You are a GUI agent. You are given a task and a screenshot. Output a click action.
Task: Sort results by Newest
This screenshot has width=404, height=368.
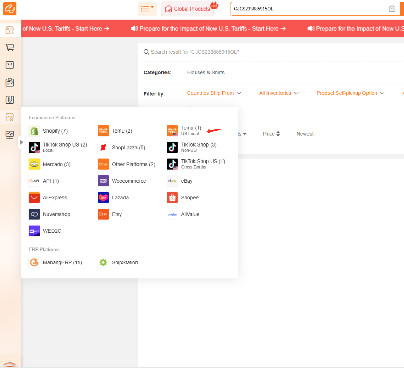click(x=305, y=134)
